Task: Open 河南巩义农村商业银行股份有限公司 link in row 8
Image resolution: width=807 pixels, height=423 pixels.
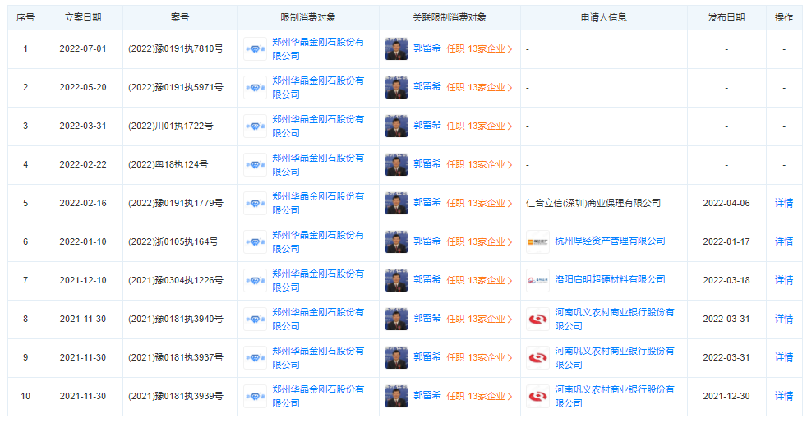Action: tap(615, 319)
